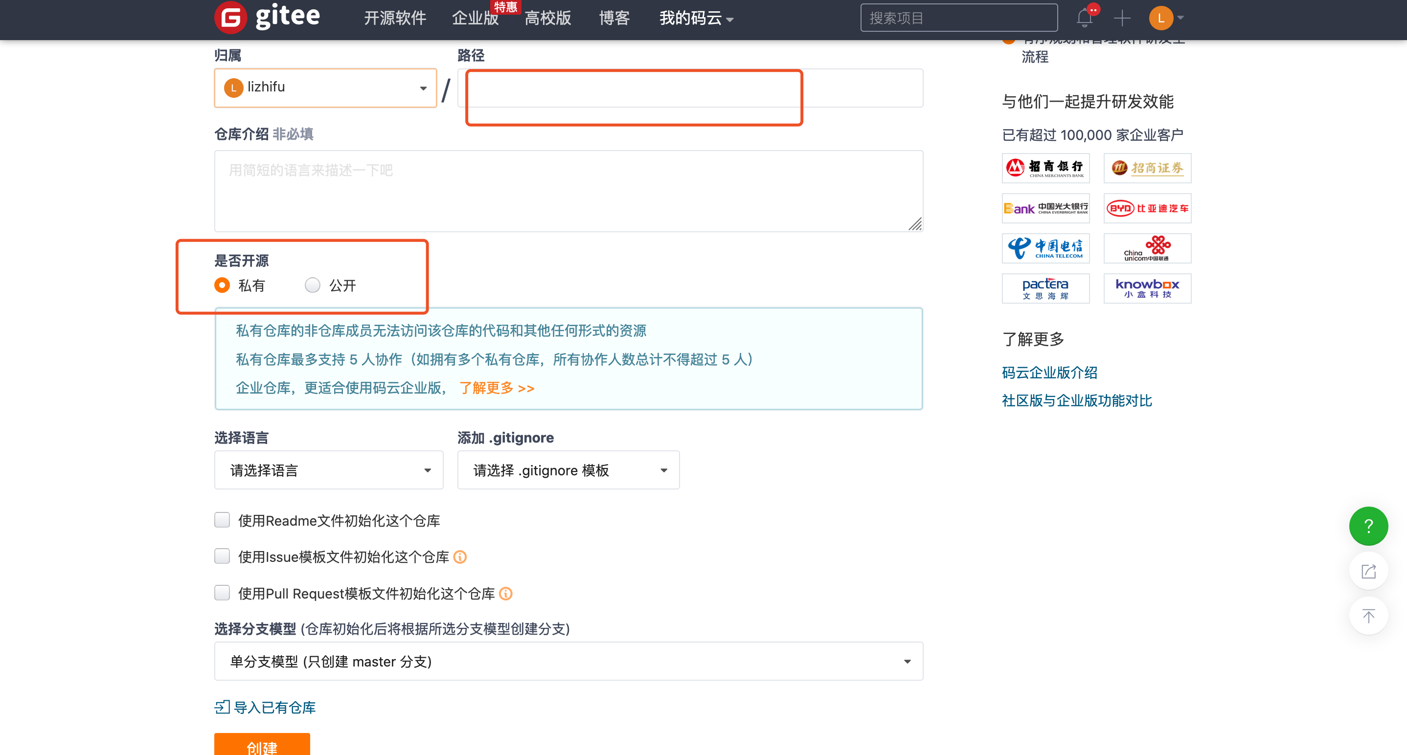Click info icon next to Issue template option
The image size is (1407, 755).
pos(460,557)
